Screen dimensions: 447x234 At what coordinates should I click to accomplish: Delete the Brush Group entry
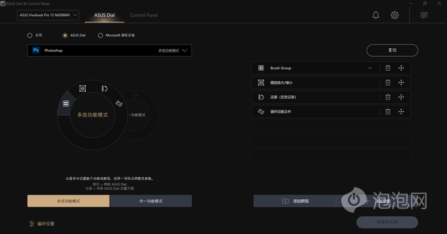[388, 68]
